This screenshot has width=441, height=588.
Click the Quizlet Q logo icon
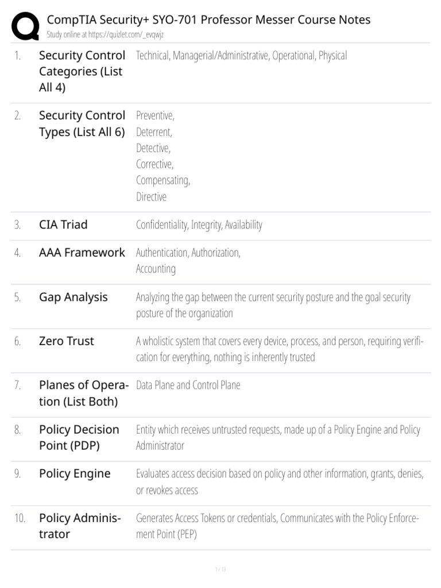25,25
